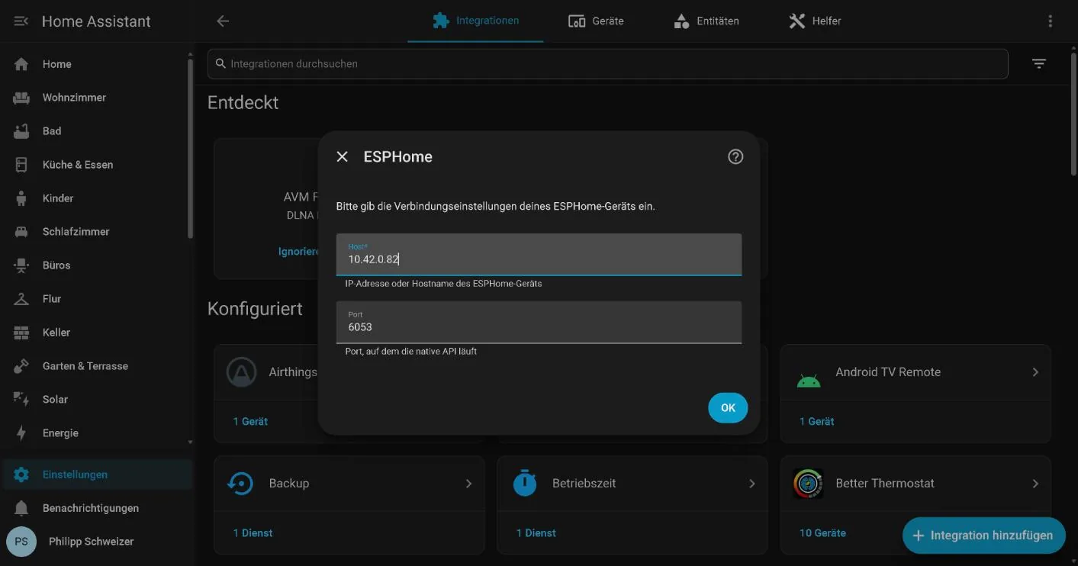This screenshot has width=1078, height=566.
Task: Open Better Thermostat 10 Geräte link
Action: pyautogui.click(x=822, y=533)
